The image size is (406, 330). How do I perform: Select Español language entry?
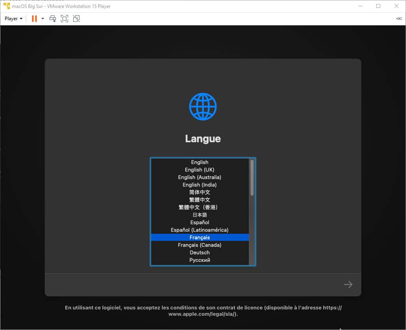pyautogui.click(x=199, y=222)
